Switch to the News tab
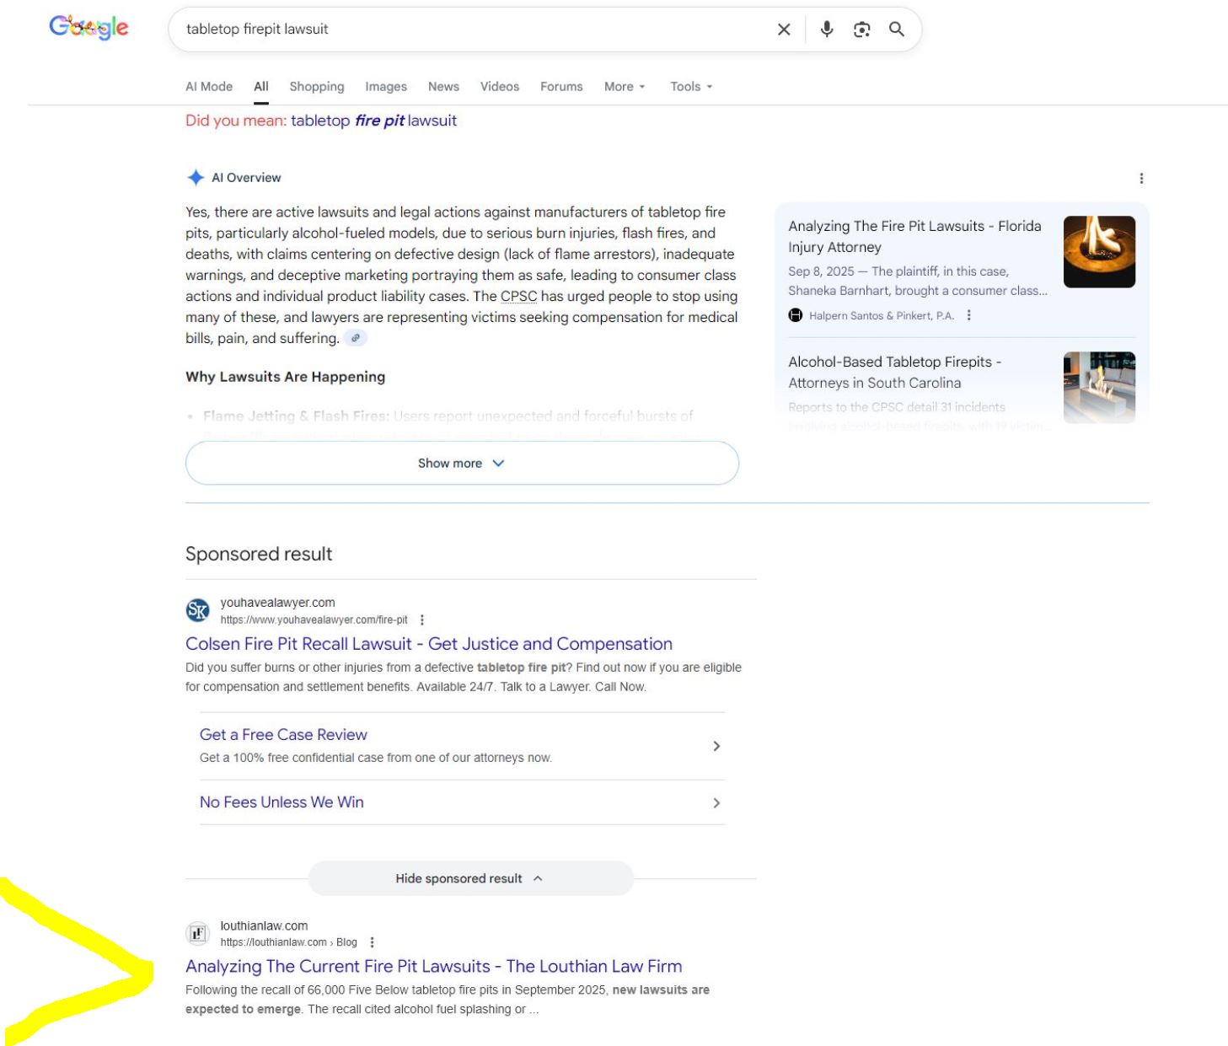This screenshot has height=1046, width=1228. point(443,87)
